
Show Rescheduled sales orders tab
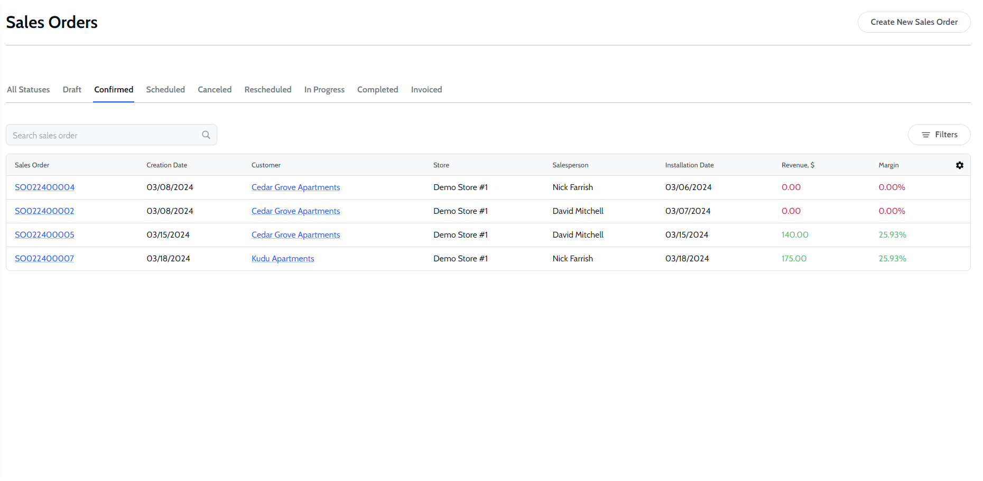click(267, 90)
